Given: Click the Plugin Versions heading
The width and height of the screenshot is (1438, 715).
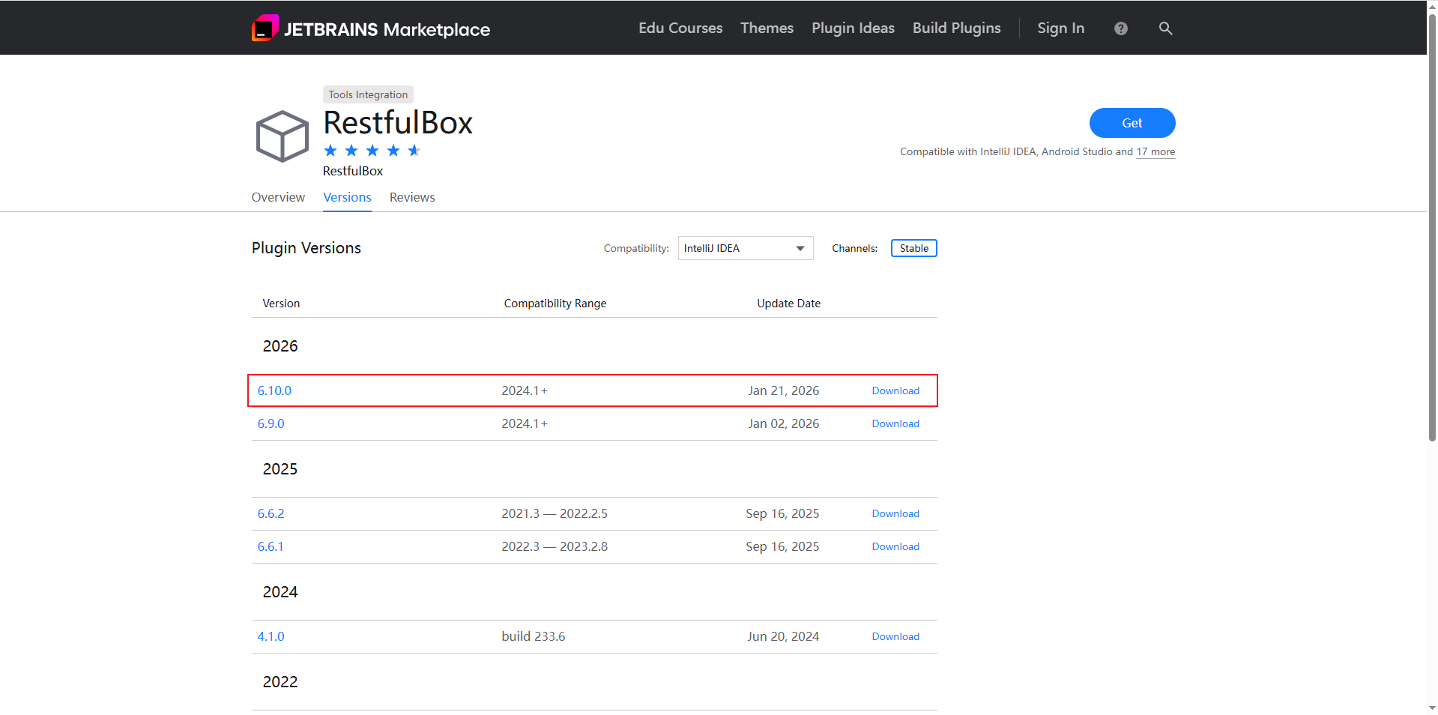Looking at the screenshot, I should [306, 248].
